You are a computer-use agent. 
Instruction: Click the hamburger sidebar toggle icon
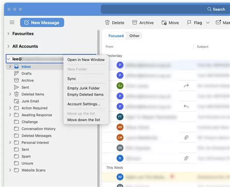pos(12,22)
